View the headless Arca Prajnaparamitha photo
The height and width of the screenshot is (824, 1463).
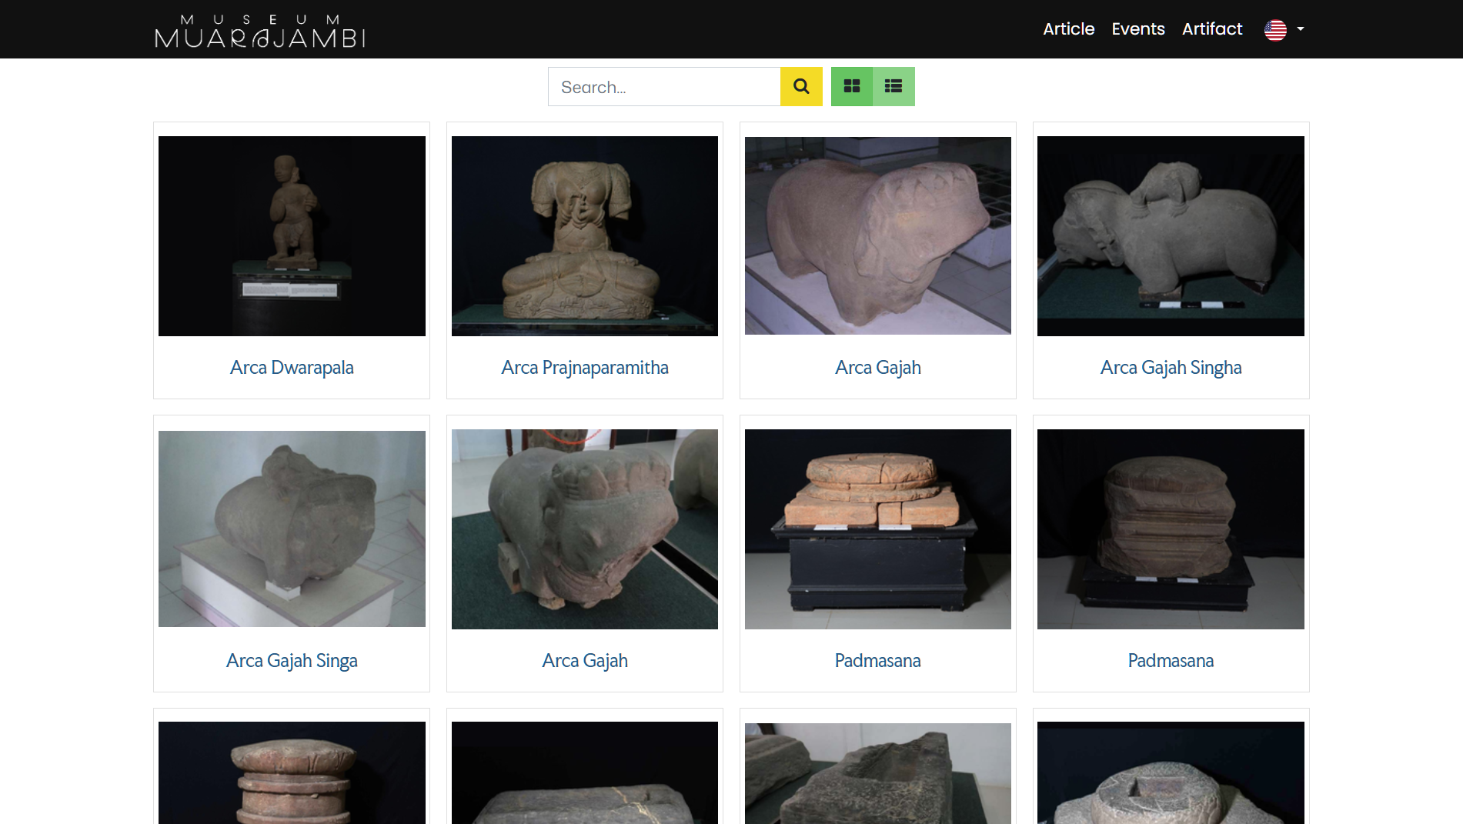click(x=585, y=236)
